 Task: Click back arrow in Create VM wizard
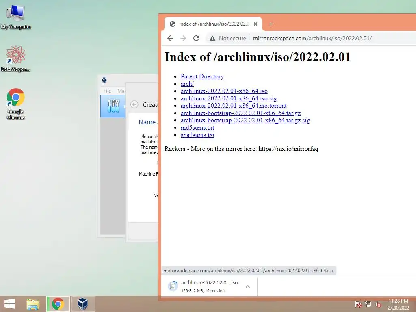134,104
